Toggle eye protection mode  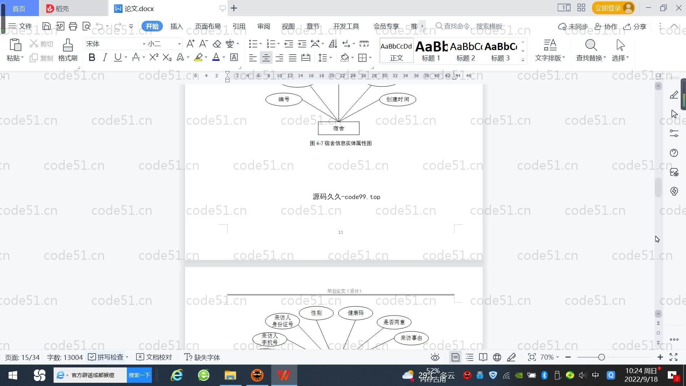pyautogui.click(x=435, y=357)
